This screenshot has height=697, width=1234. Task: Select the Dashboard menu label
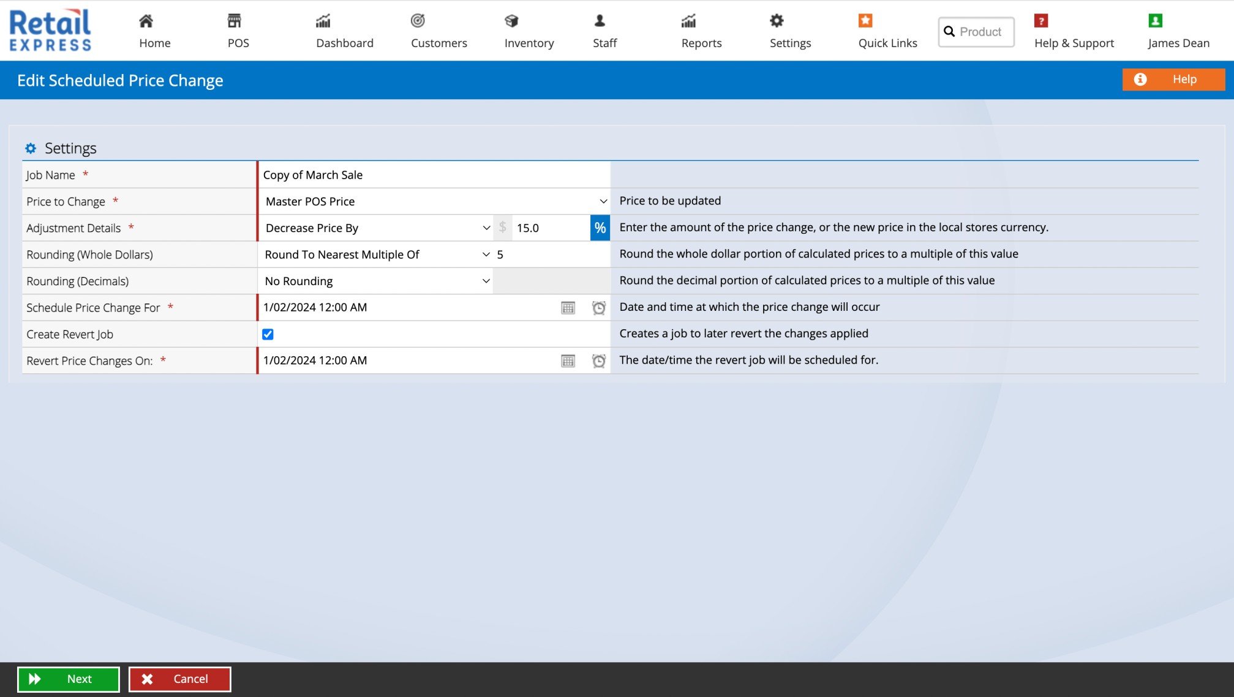point(345,43)
